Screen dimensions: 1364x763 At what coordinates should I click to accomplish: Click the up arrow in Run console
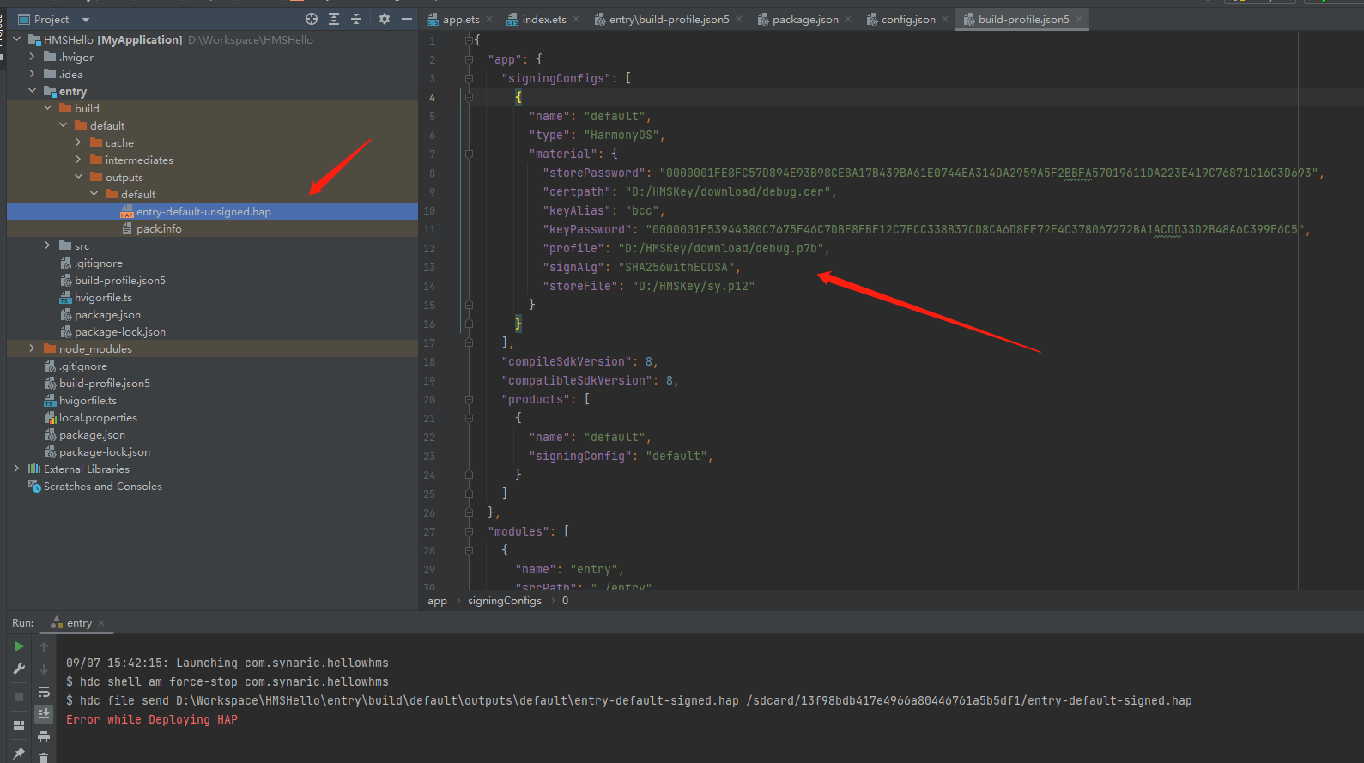[44, 647]
